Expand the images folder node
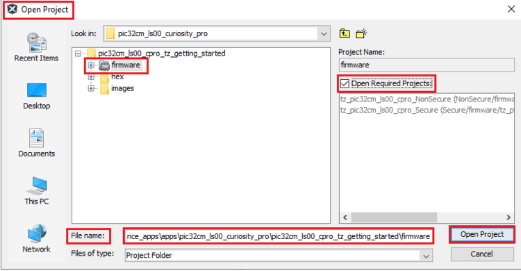The width and height of the screenshot is (521, 271). tap(91, 88)
